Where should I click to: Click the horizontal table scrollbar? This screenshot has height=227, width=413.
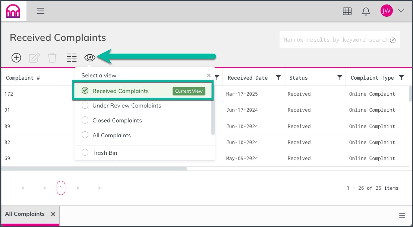pos(94,169)
